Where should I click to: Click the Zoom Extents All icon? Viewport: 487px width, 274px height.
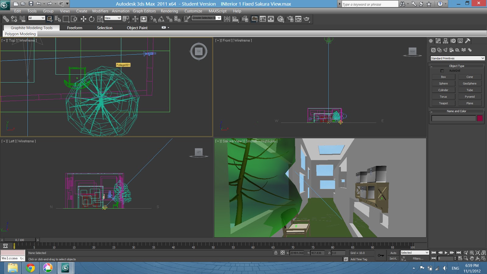pyautogui.click(x=483, y=253)
